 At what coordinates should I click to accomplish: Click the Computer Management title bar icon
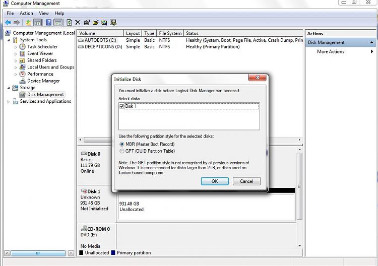click(x=6, y=4)
